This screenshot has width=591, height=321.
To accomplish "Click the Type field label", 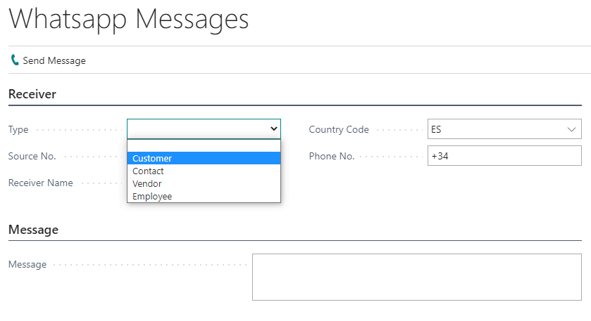I will pyautogui.click(x=18, y=129).
